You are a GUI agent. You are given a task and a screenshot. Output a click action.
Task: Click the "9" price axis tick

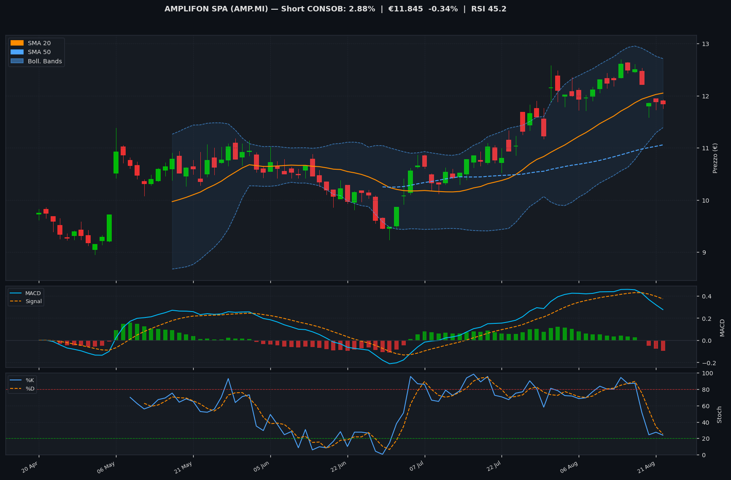[703, 252]
